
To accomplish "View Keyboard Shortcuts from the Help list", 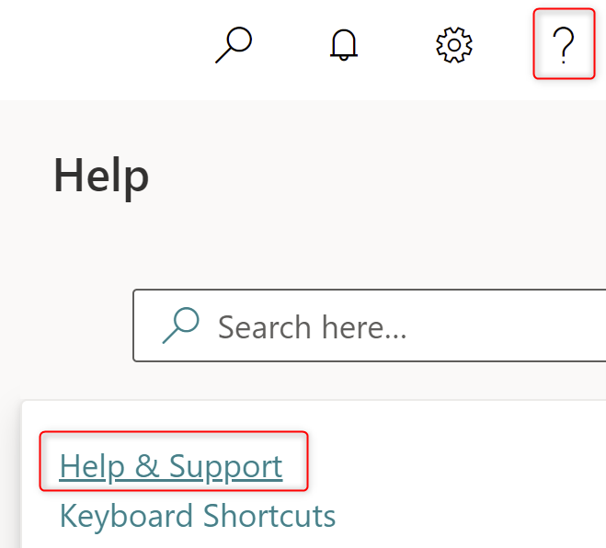I will click(198, 516).
